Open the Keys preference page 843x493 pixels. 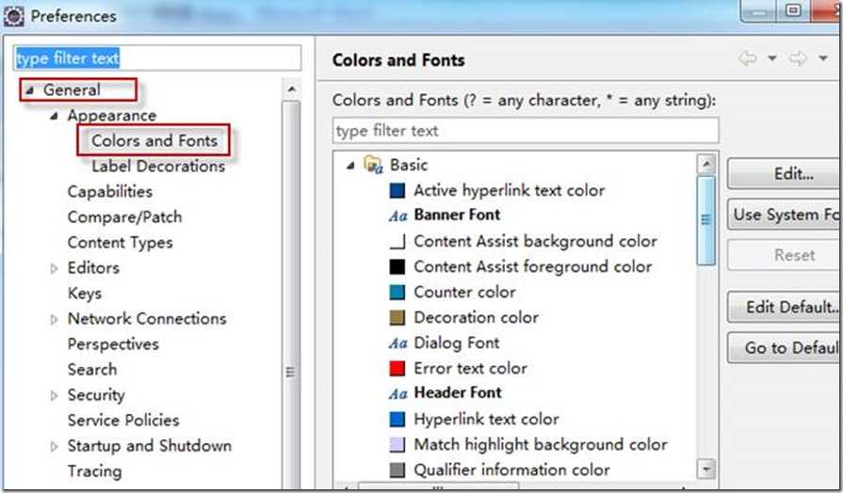(x=85, y=294)
